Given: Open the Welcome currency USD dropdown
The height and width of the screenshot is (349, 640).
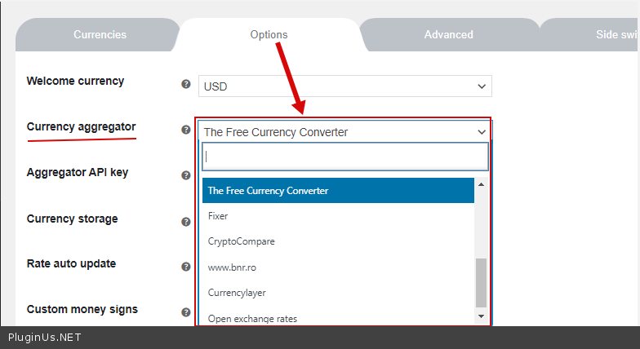Looking at the screenshot, I should coord(344,86).
